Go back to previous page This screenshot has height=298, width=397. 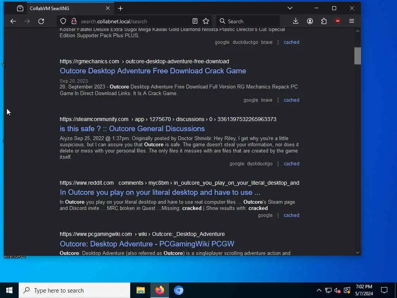click(13, 21)
